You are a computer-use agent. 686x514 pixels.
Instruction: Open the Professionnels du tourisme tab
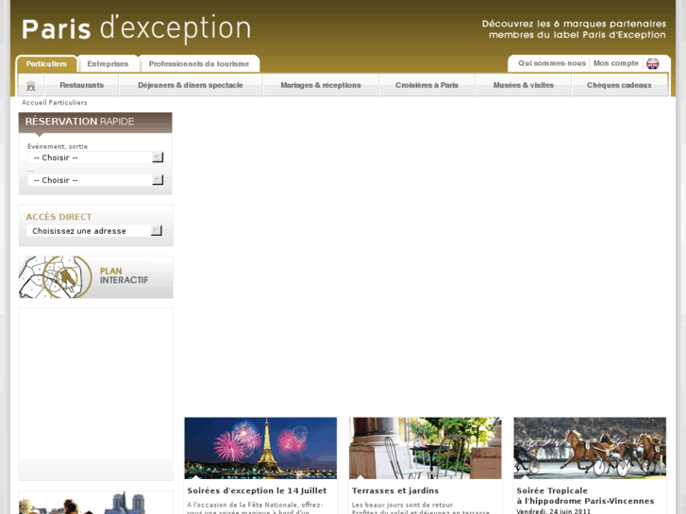coord(199,64)
